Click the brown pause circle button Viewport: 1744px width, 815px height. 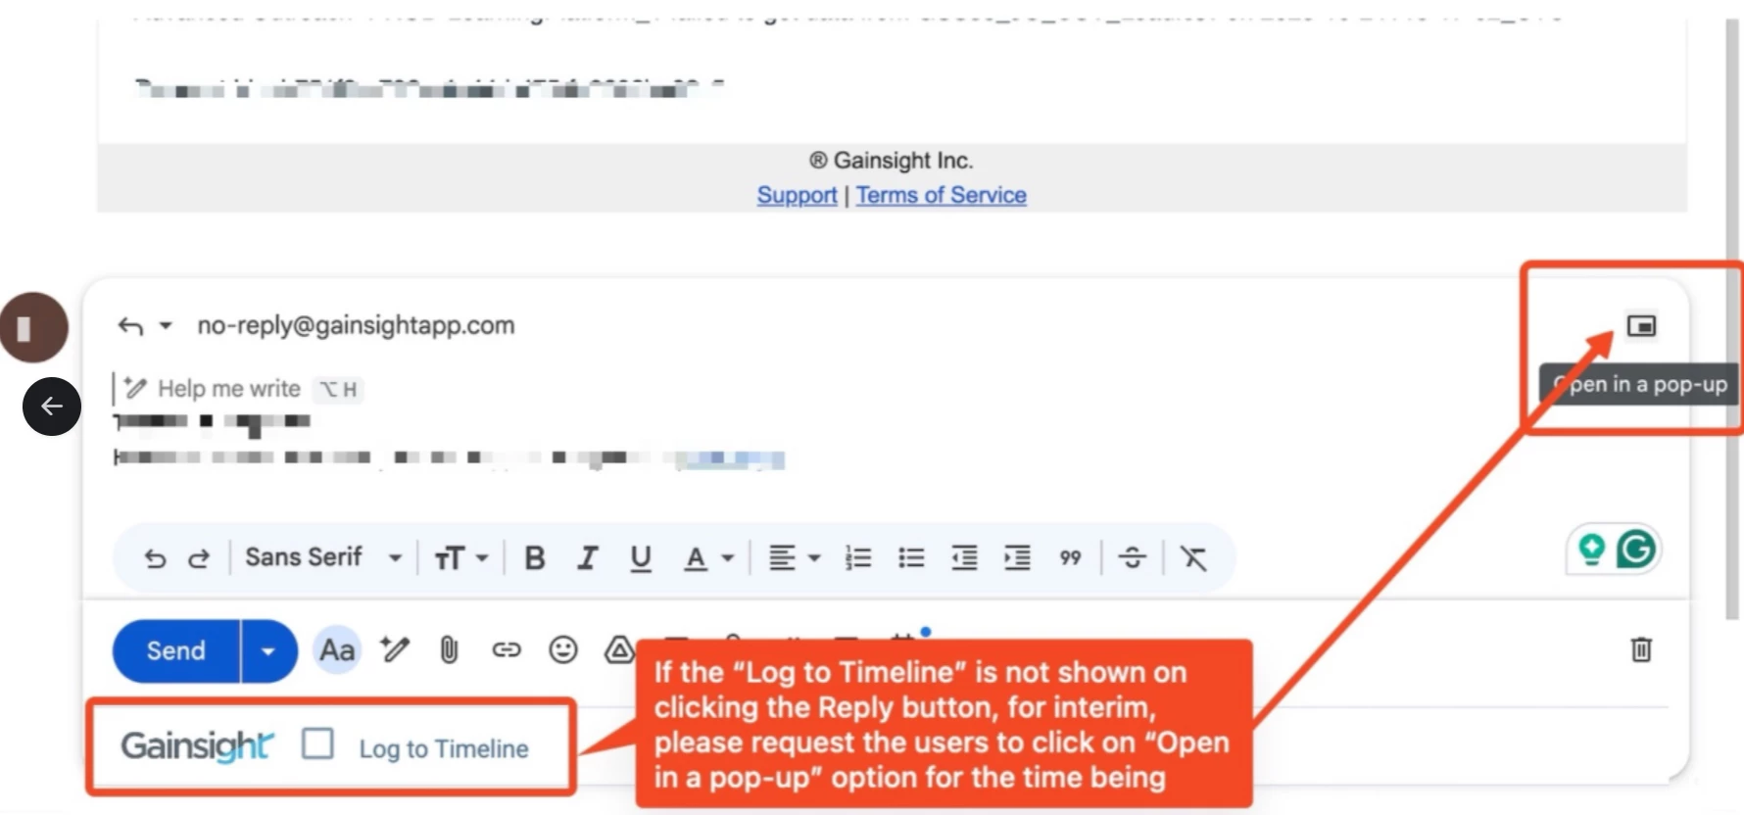[33, 327]
